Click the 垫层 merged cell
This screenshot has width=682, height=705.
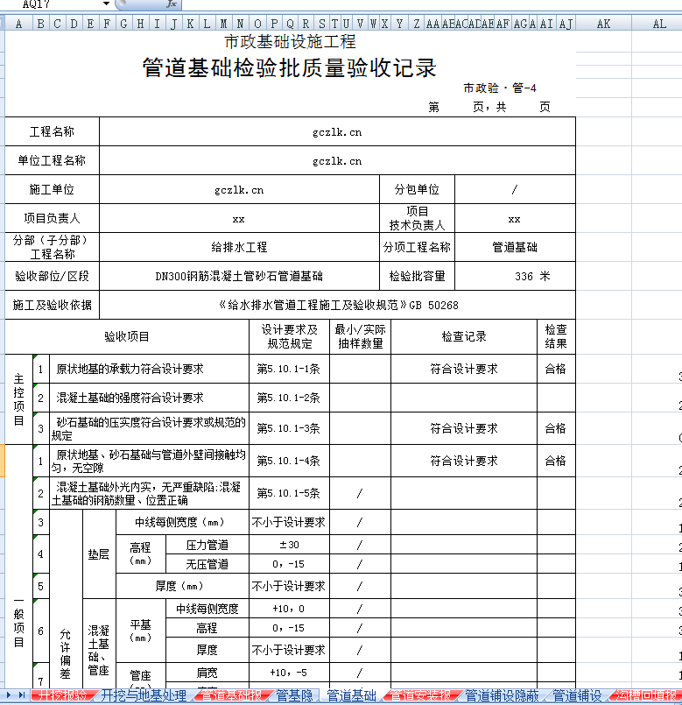[x=99, y=553]
